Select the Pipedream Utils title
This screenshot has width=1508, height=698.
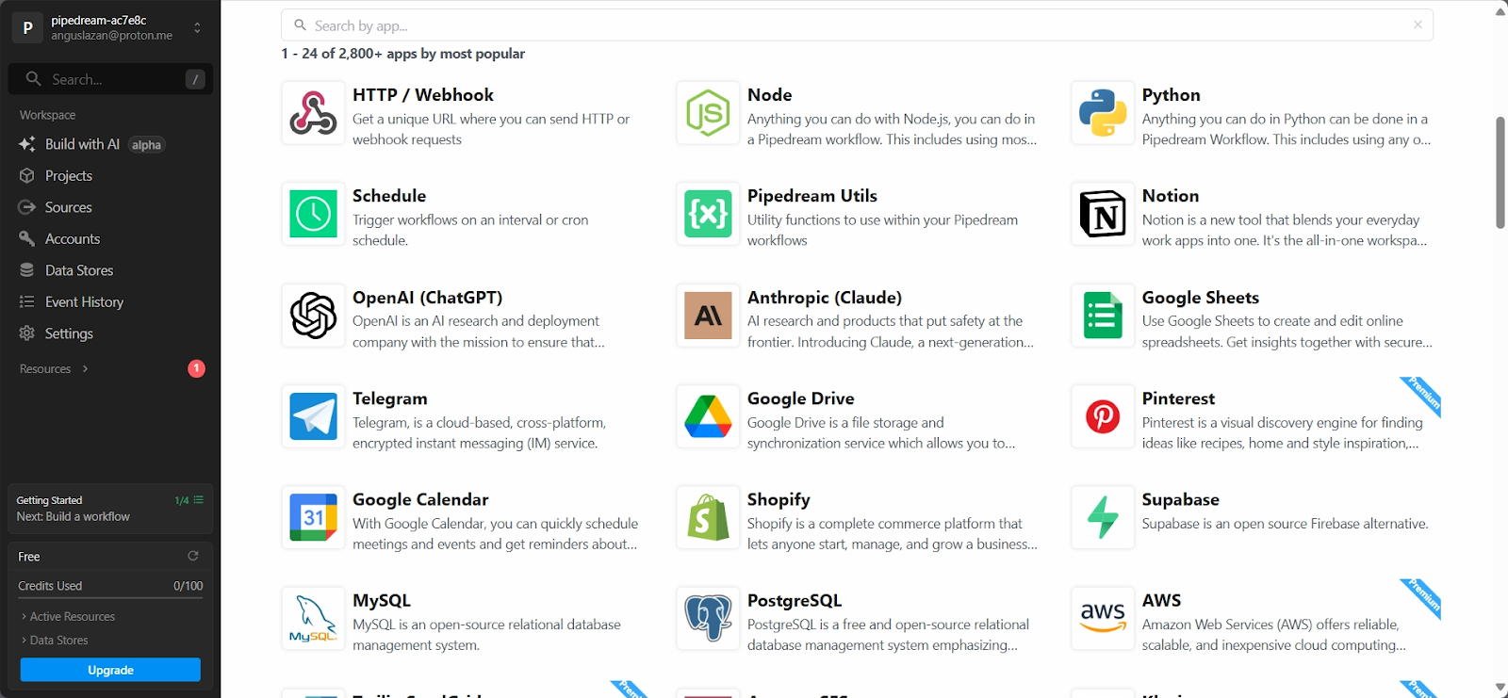812,196
